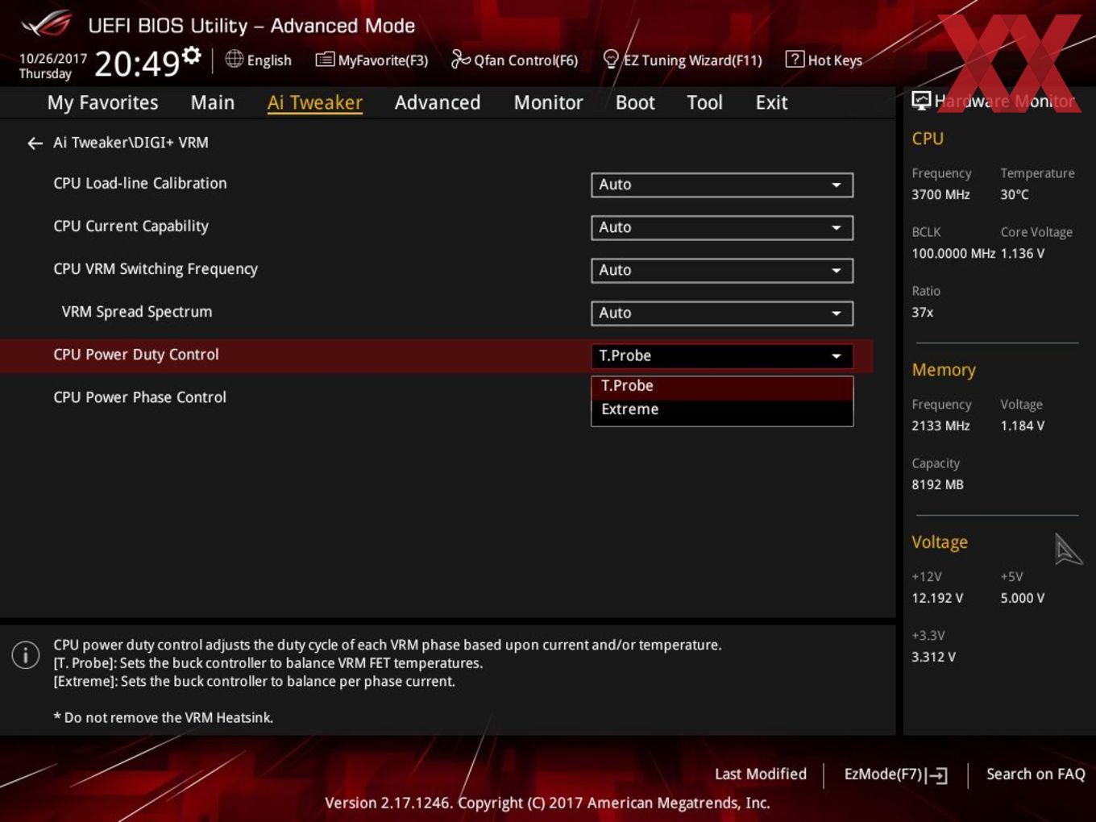Click the EzMode exit arrow icon
The image size is (1096, 822).
point(936,775)
